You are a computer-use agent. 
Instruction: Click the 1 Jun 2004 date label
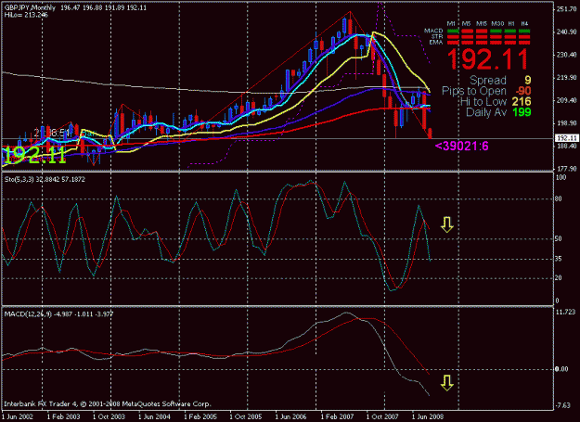tap(154, 416)
